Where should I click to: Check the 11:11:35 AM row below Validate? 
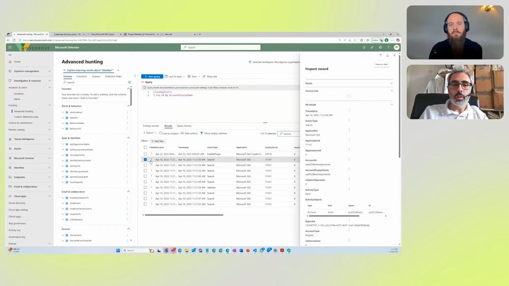click(x=146, y=193)
